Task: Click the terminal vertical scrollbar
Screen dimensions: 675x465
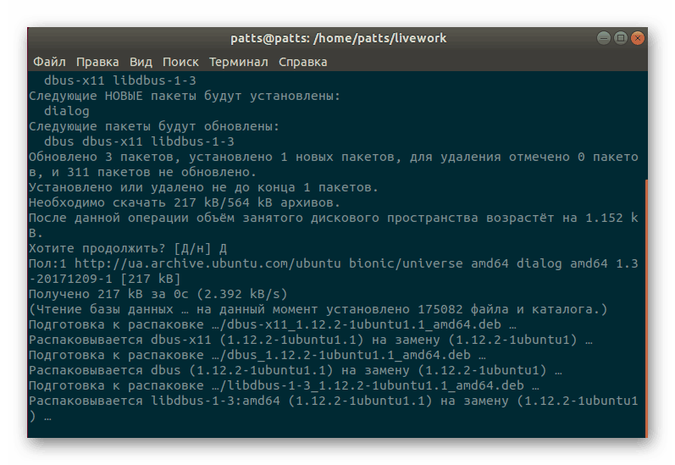Action: coord(646,308)
